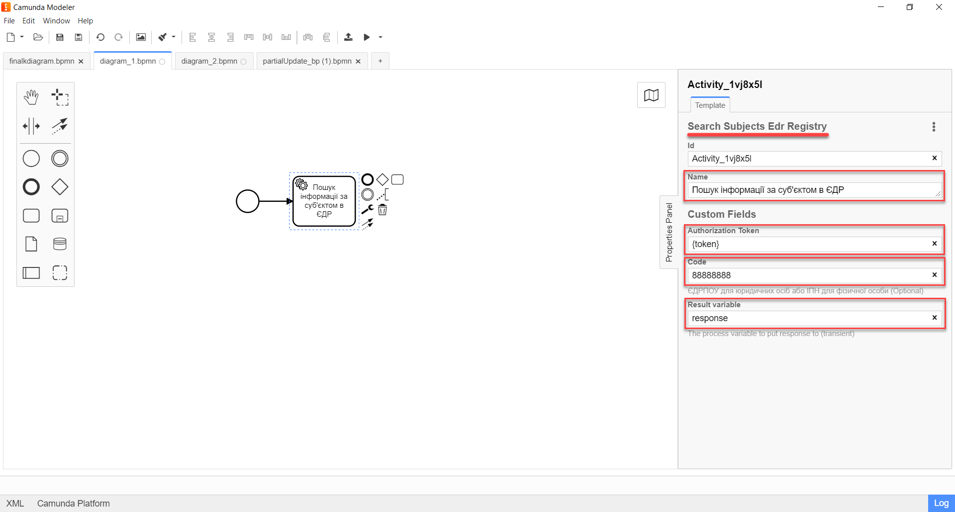The height and width of the screenshot is (512, 955).
Task: Open edit tools dropdown arrow
Action: tap(174, 37)
